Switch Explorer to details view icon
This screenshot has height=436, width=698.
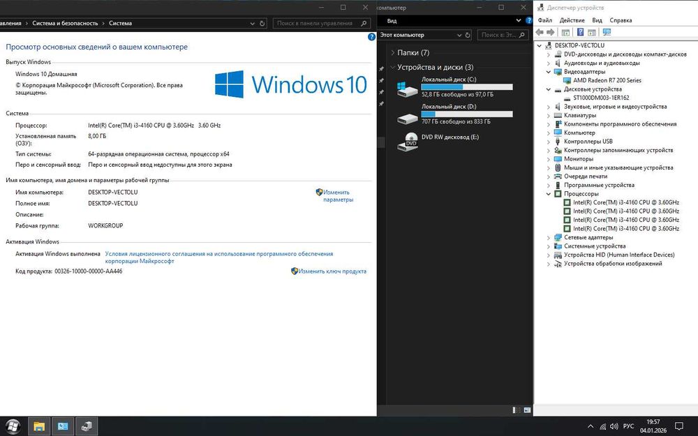click(517, 409)
